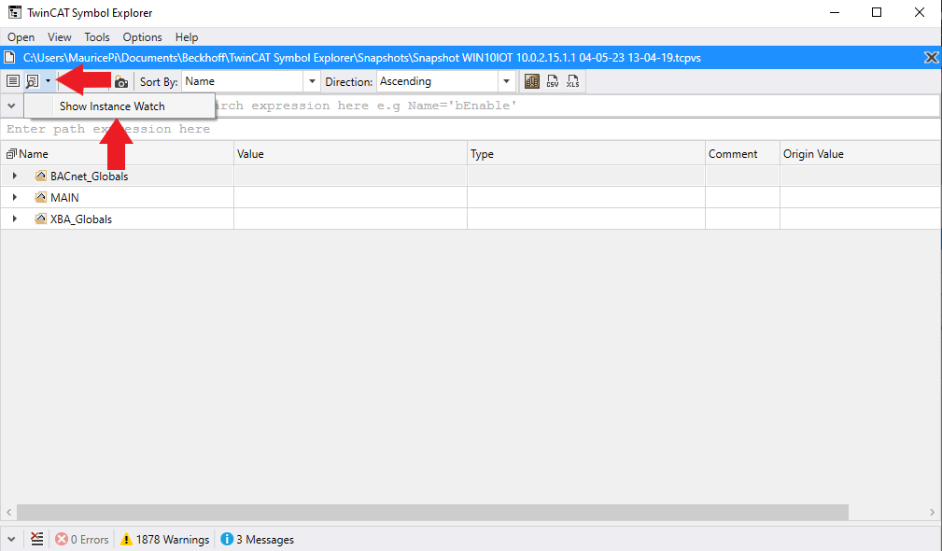Click the XBA_Globals namespace icon
This screenshot has height=551, width=942.
tap(41, 219)
